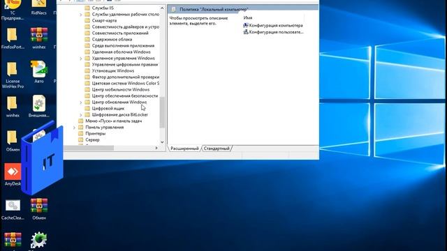Viewport: 447px width, 251px height.
Task: Click the tree's horizontal scrollbar thumb
Action: click(89, 148)
